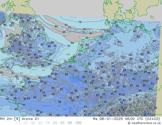Viewport: 162px width, 125px height.
Task: Select the legend value 99
Action: coord(70,123)
